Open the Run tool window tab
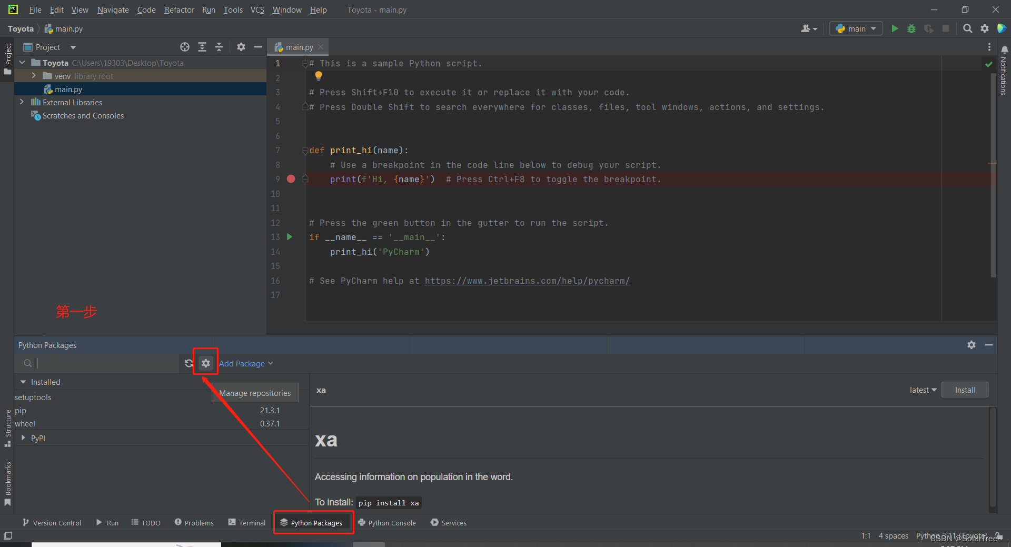Screen dimensions: 1011x547 click(107, 522)
